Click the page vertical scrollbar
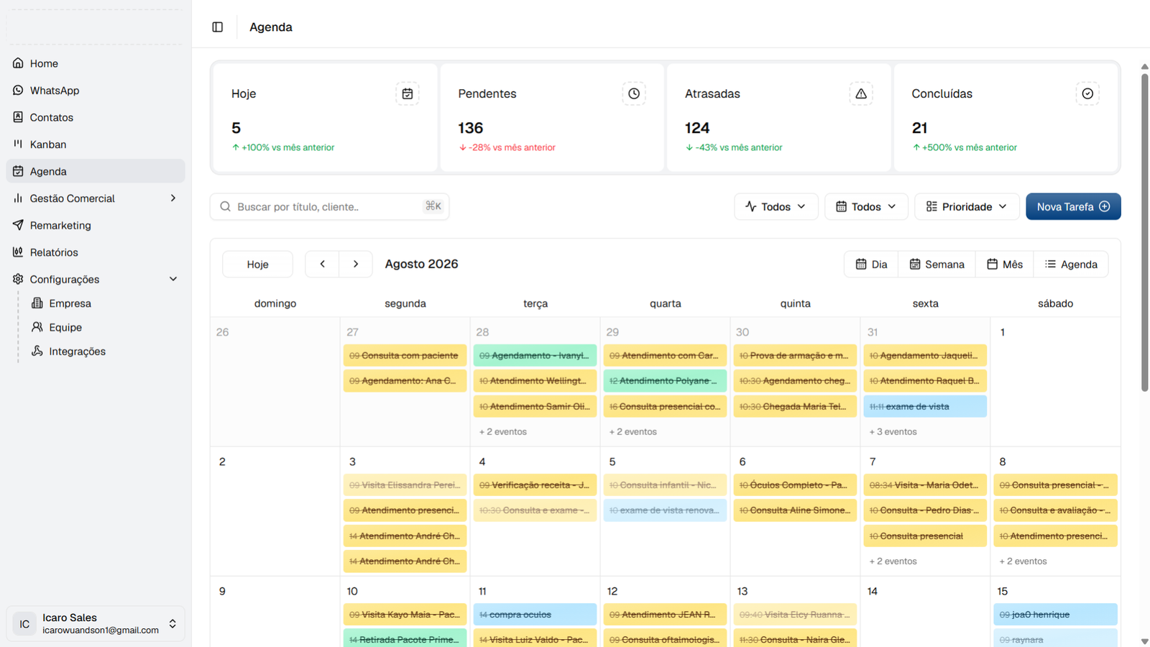The image size is (1150, 647). (x=1145, y=231)
